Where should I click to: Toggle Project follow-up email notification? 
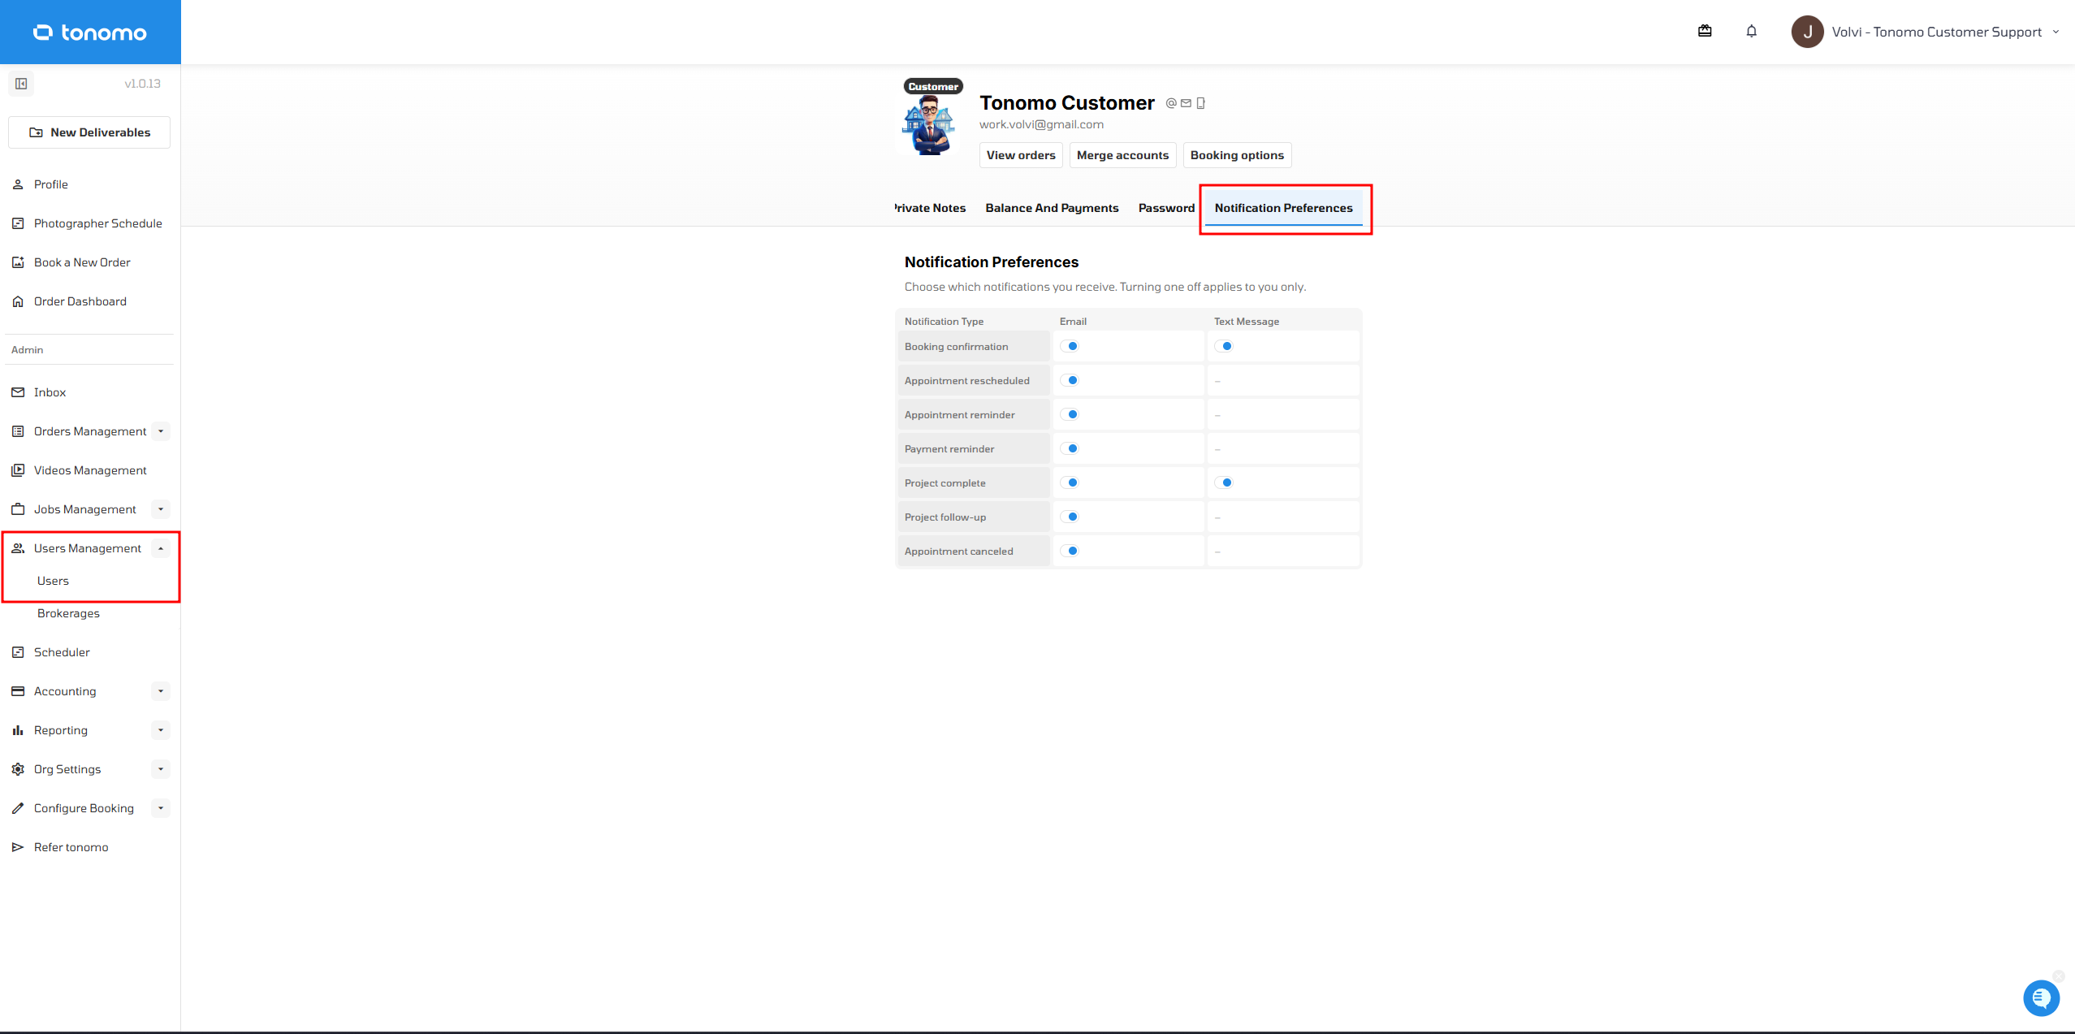(x=1070, y=517)
